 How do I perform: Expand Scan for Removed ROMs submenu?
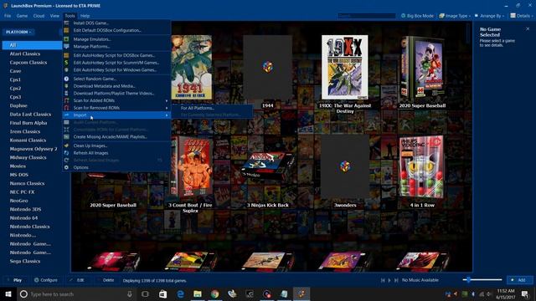pyautogui.click(x=116, y=108)
